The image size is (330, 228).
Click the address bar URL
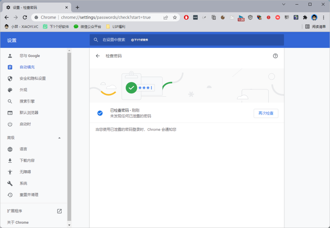106,17
